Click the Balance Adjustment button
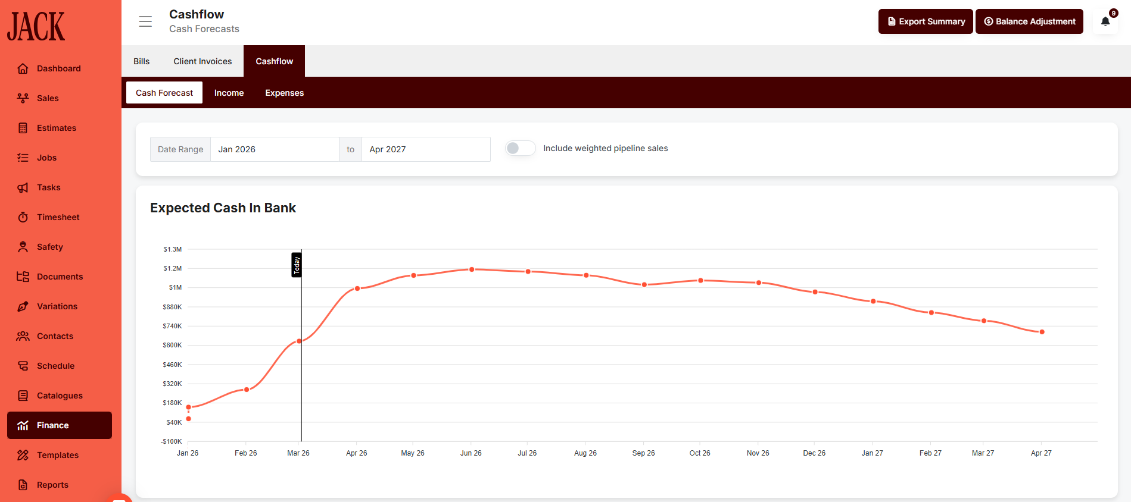1131x502 pixels. tap(1029, 21)
